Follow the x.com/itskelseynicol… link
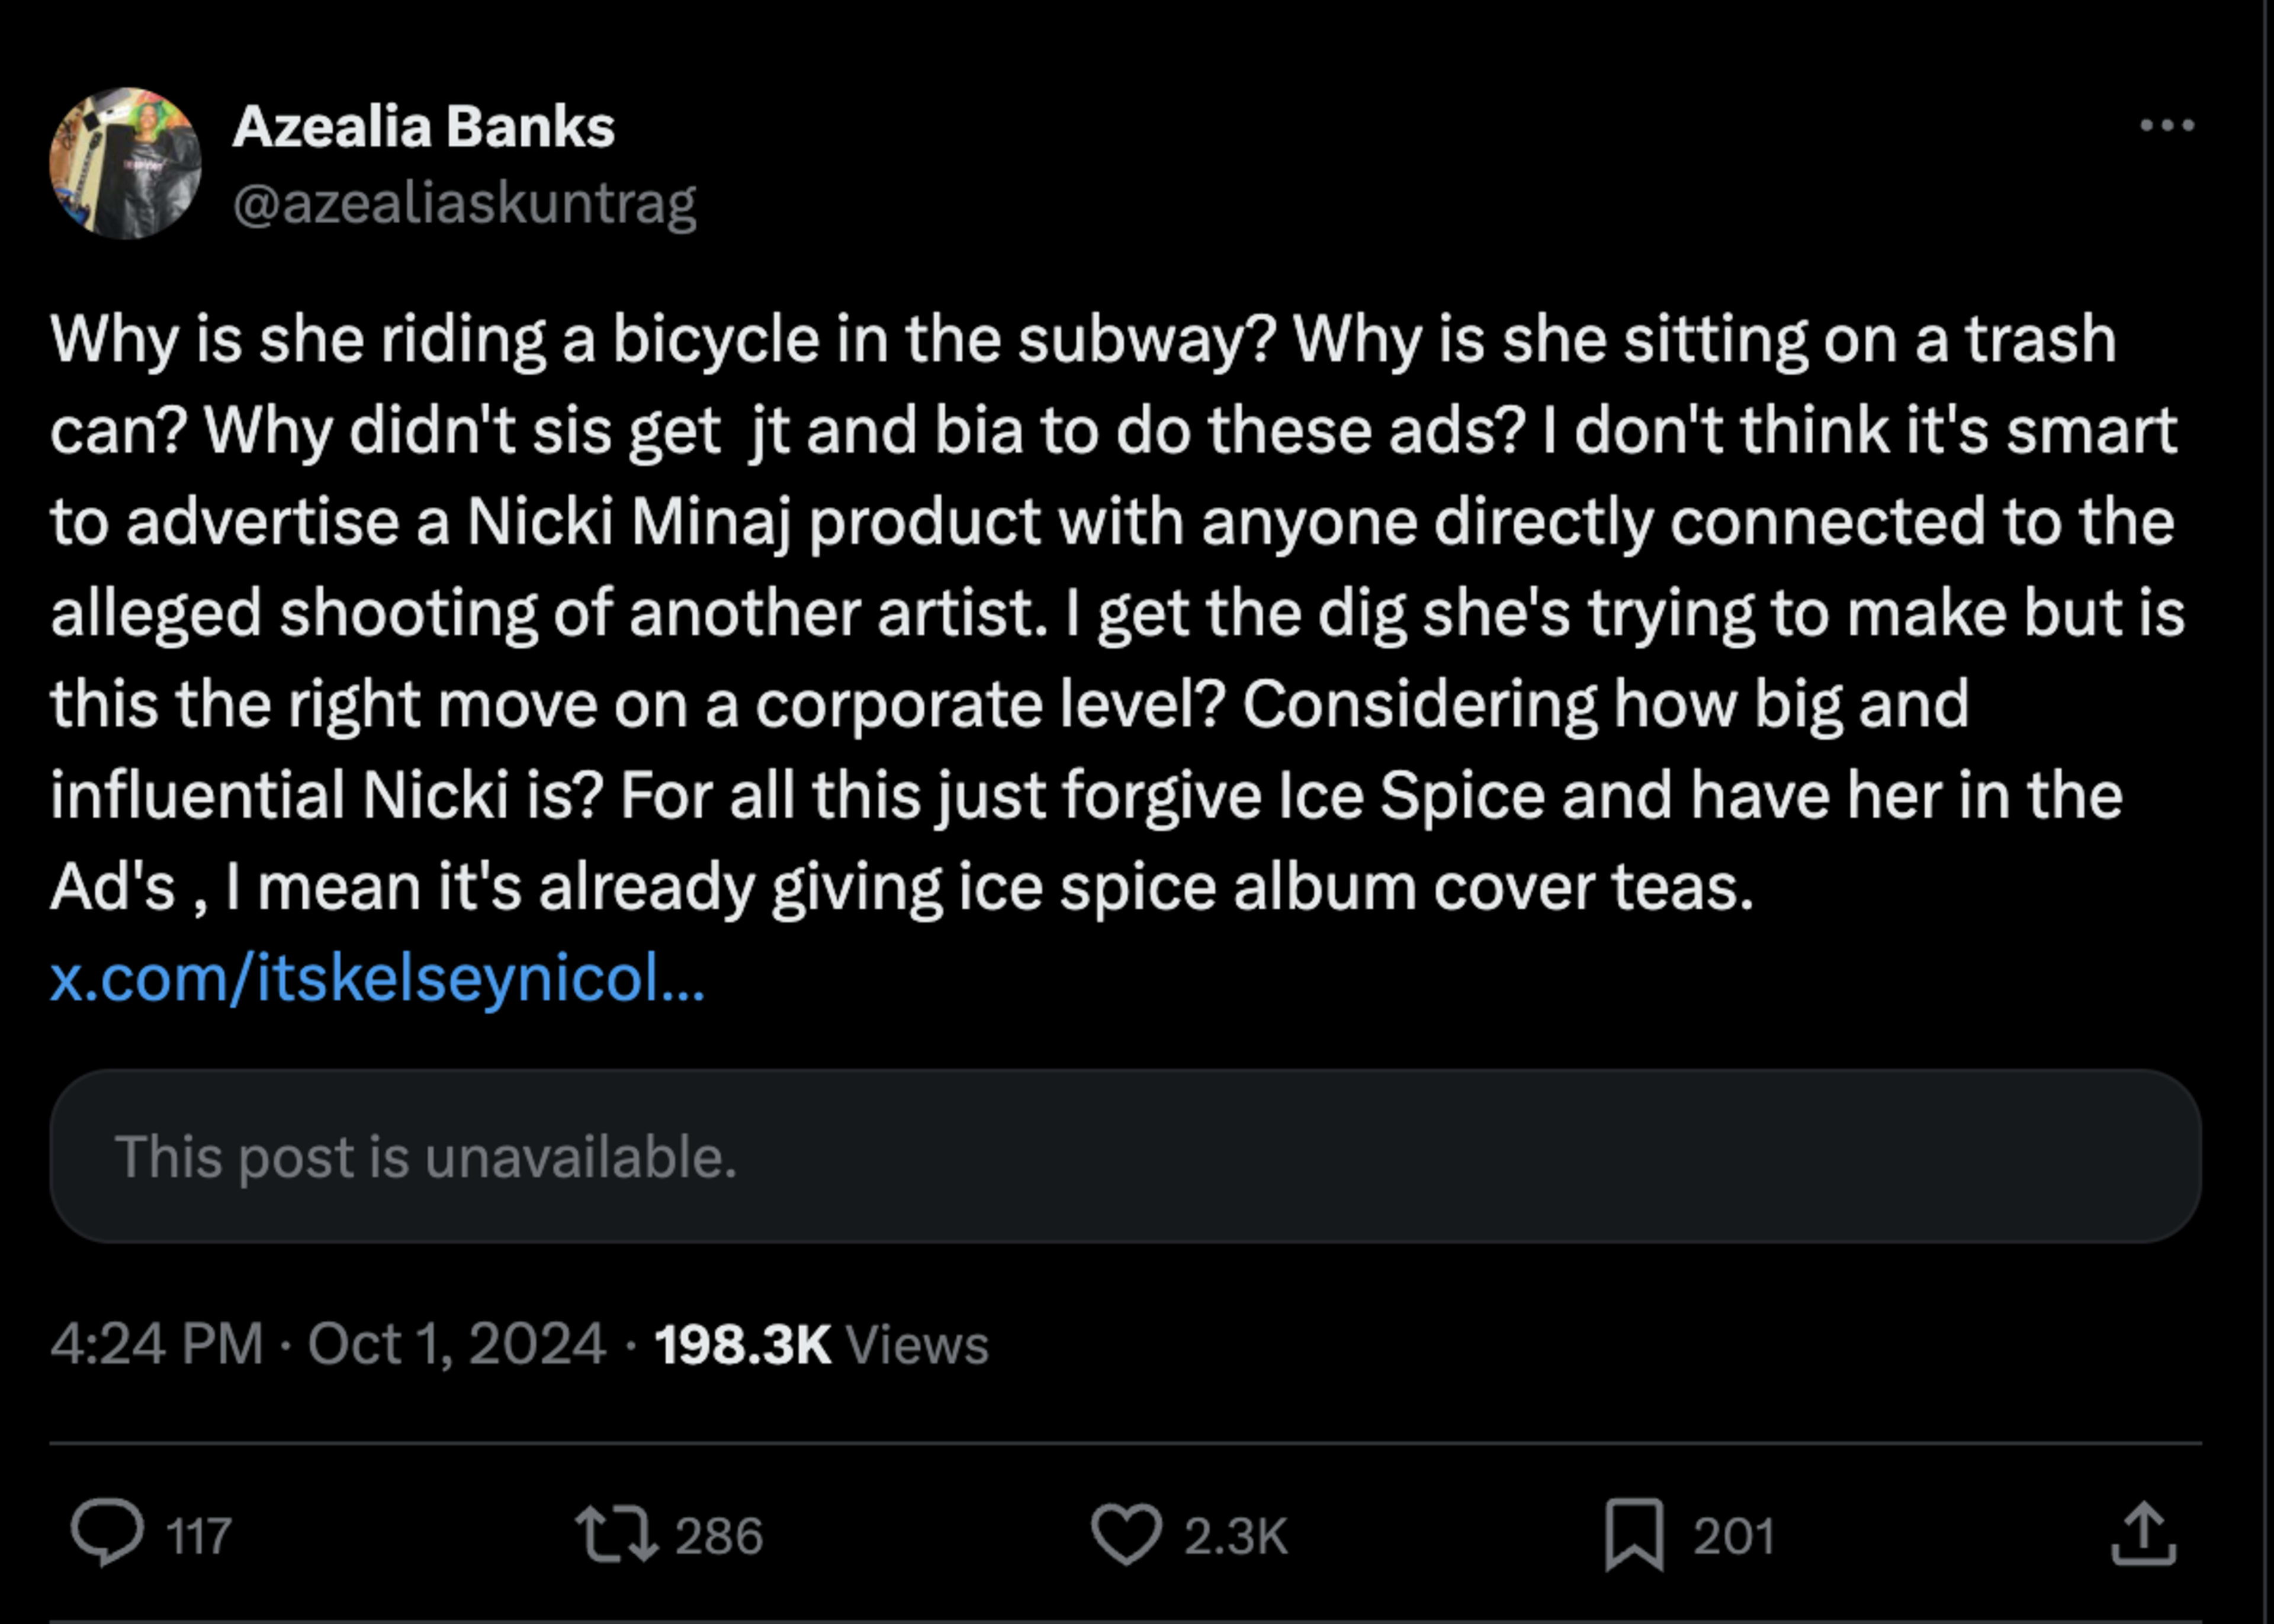 point(378,977)
